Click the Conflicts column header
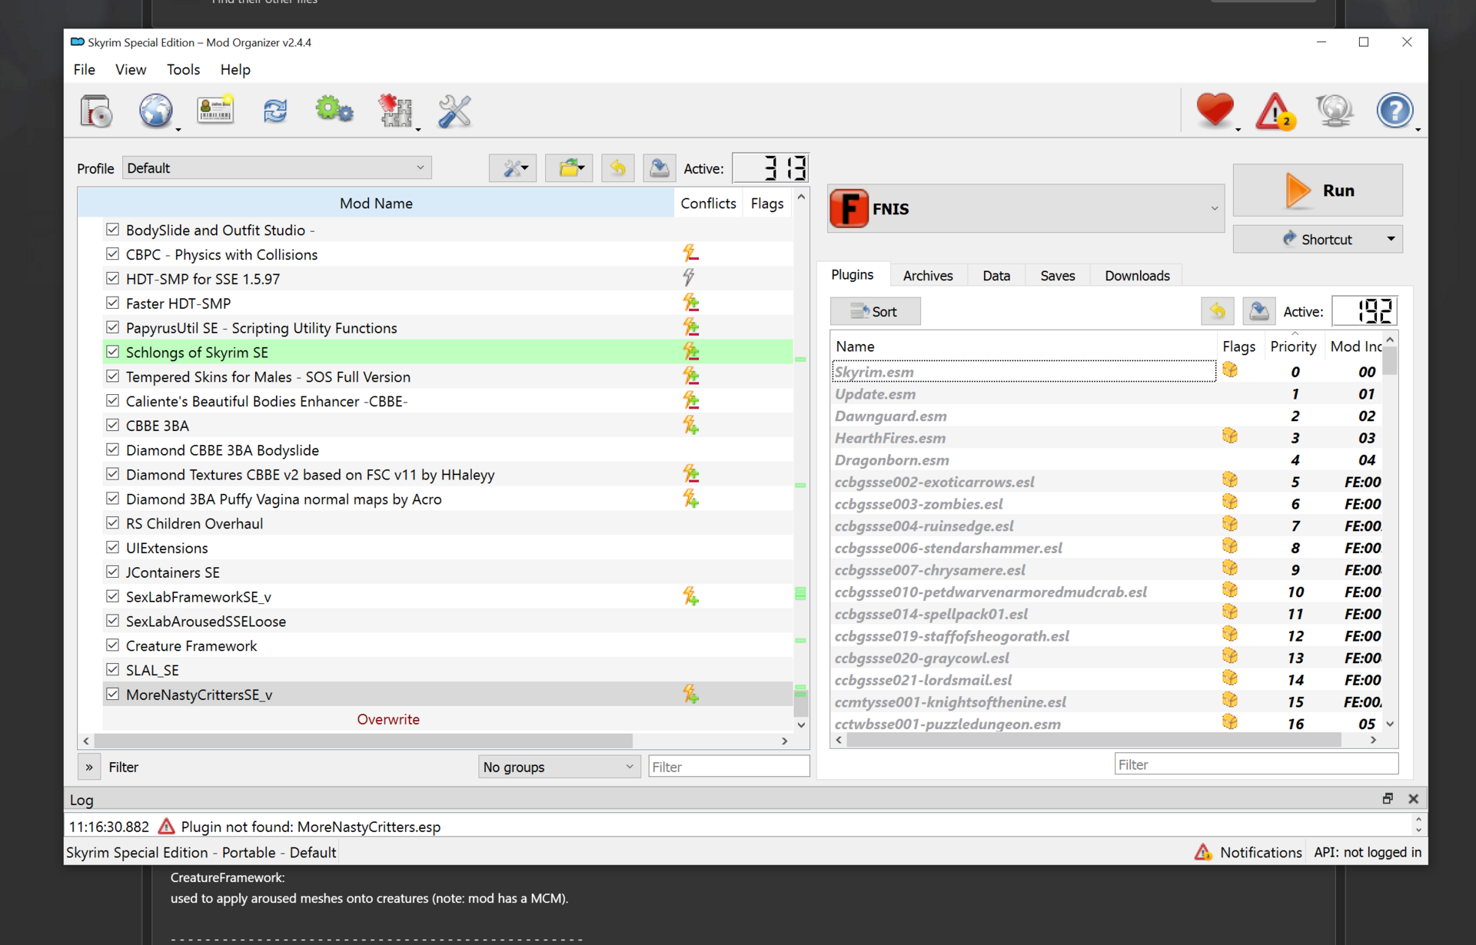This screenshot has height=945, width=1476. pyautogui.click(x=708, y=203)
